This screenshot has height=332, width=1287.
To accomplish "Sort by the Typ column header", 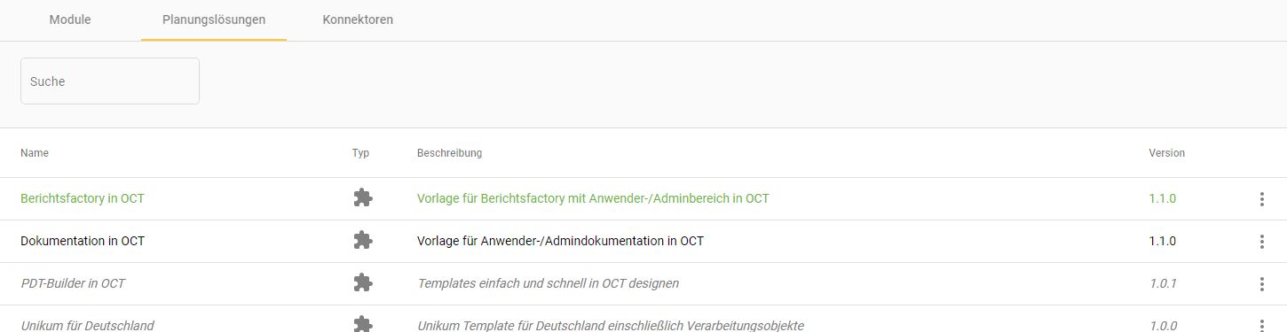I will pos(360,153).
